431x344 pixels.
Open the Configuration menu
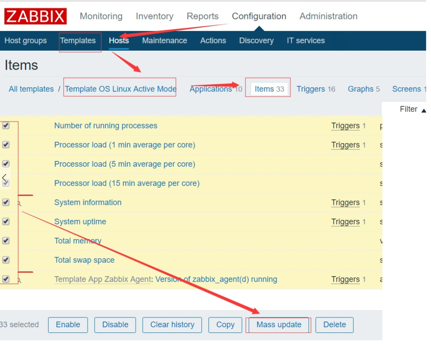pyautogui.click(x=259, y=16)
